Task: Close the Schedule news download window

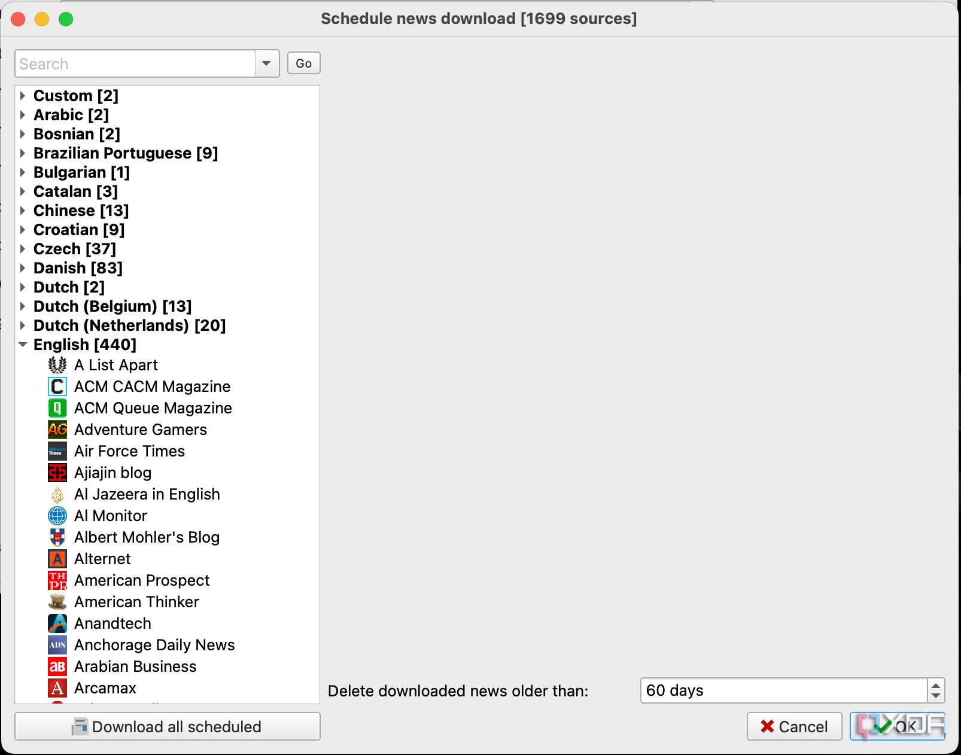Action: pos(18,19)
